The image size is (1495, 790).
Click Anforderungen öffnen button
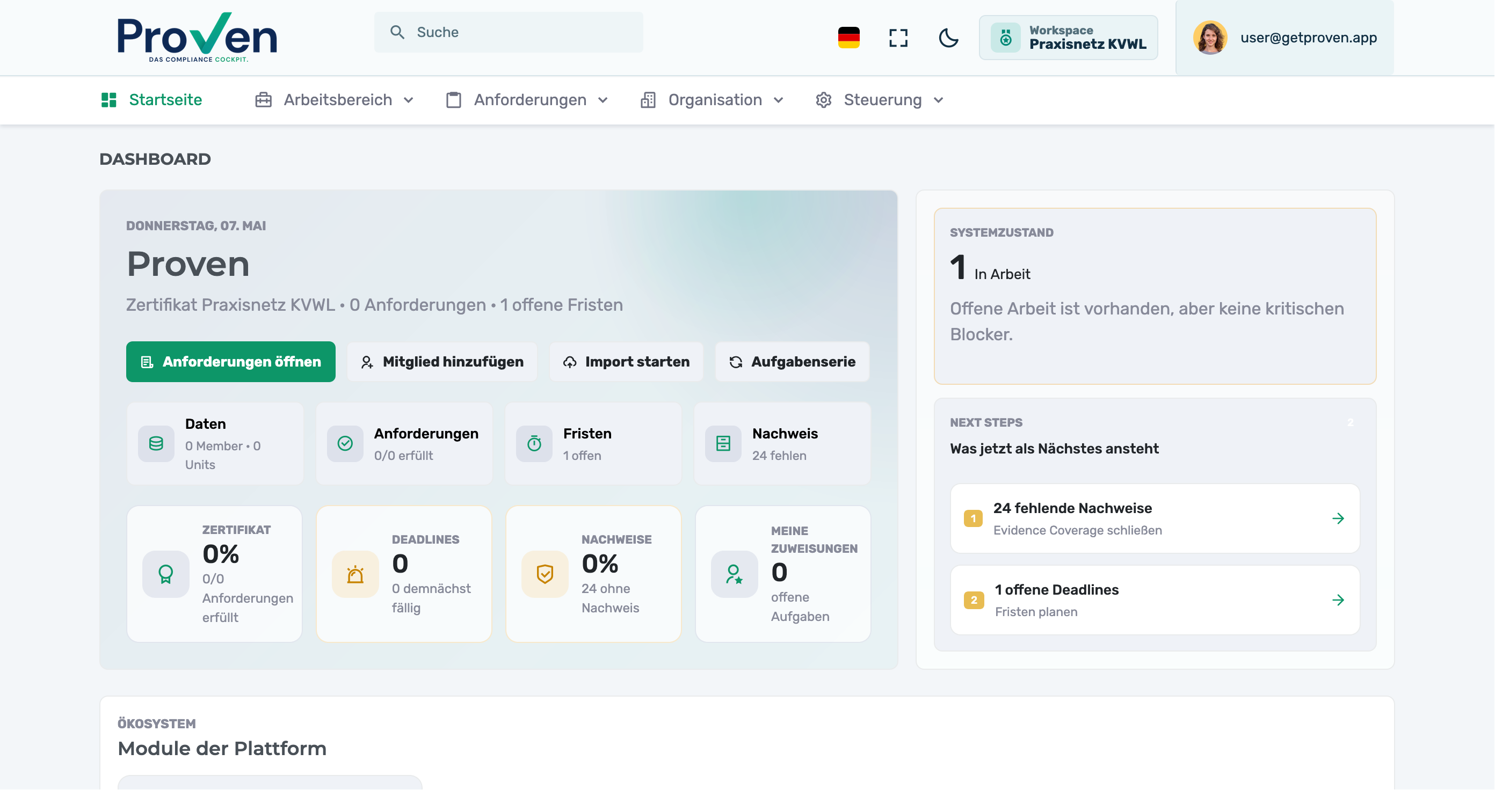tap(231, 362)
